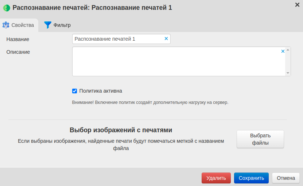Clear the Описание text area with its X icon

[283, 51]
